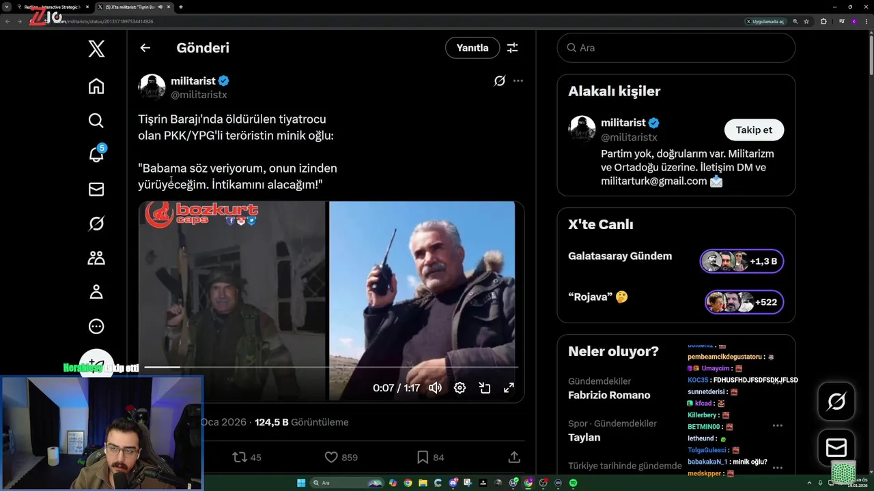Open the Explore search icon in sidebar
Image resolution: width=874 pixels, height=491 pixels.
click(96, 121)
